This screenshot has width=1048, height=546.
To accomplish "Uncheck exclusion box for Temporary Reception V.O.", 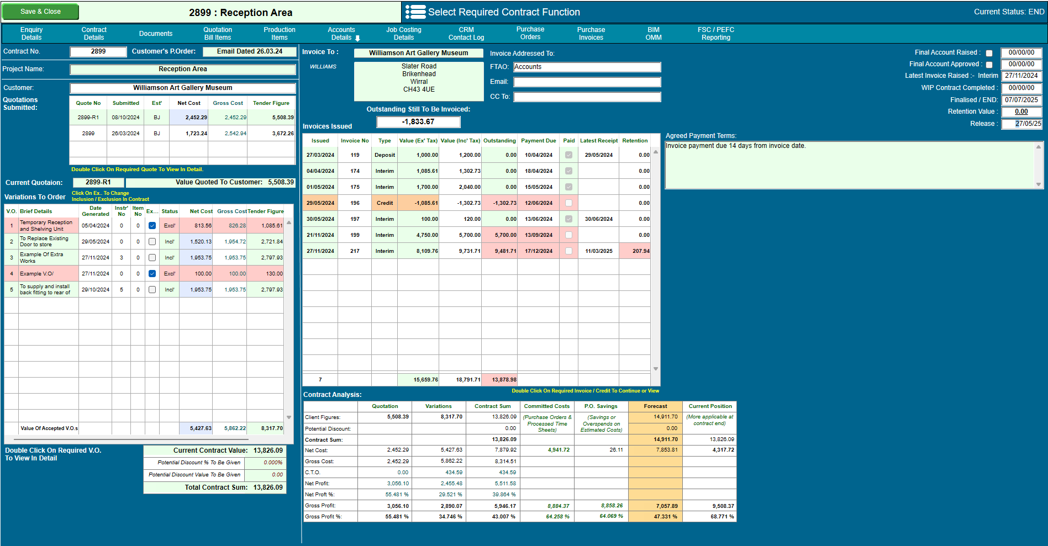I will click(x=152, y=226).
